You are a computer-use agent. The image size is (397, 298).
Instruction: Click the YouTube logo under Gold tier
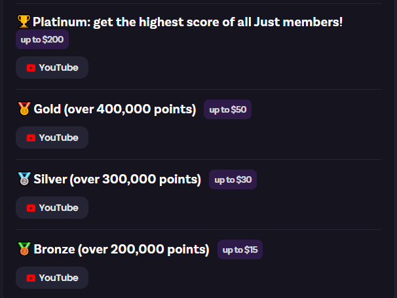(31, 138)
